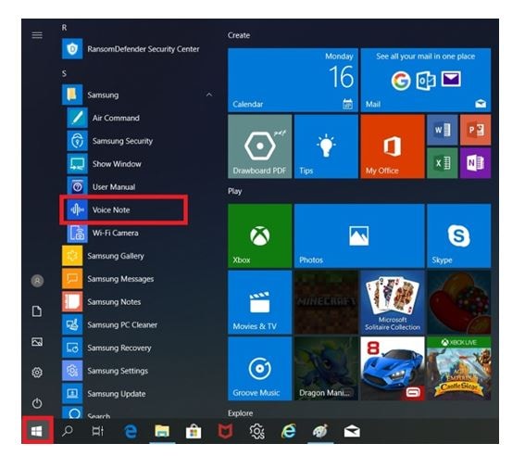Jump to letter R app group

[64, 28]
